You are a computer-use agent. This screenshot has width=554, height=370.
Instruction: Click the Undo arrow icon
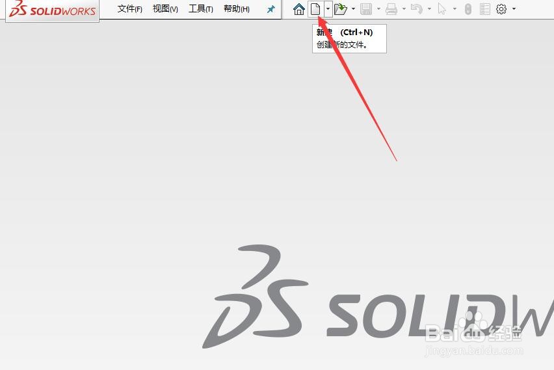tap(417, 9)
